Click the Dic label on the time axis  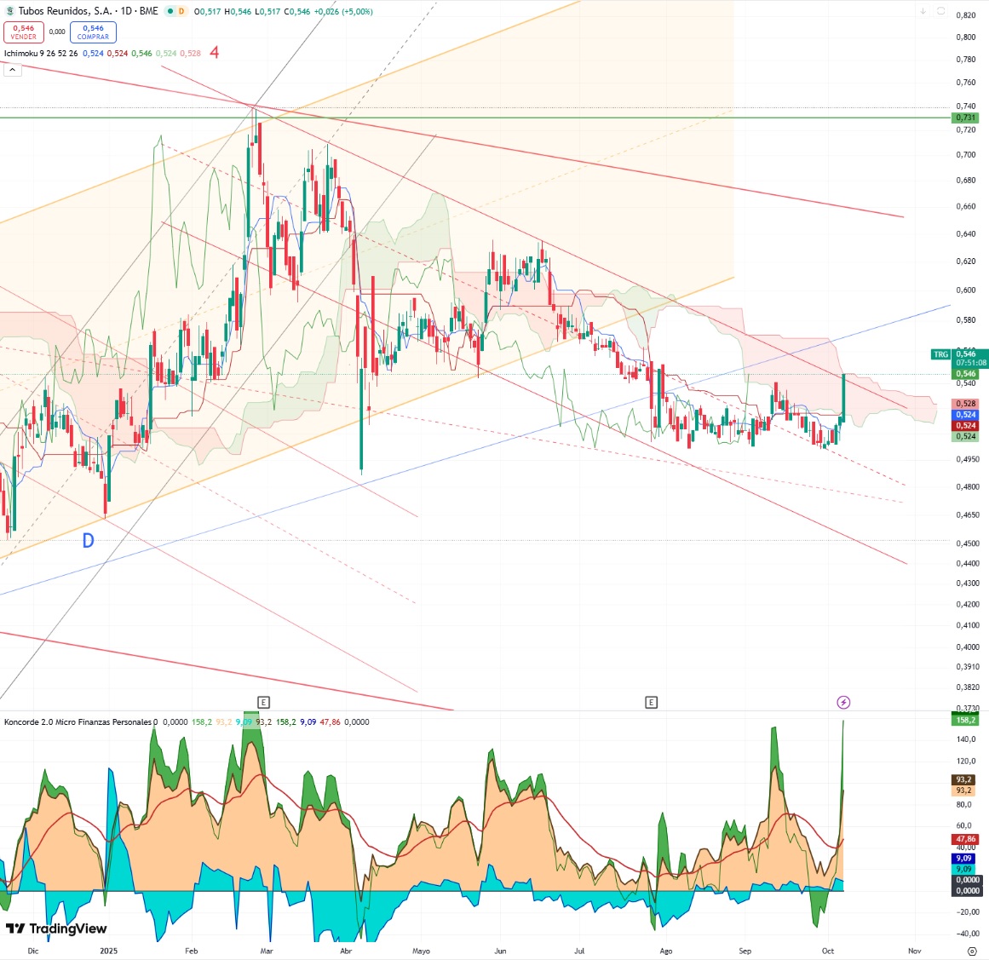point(33,951)
